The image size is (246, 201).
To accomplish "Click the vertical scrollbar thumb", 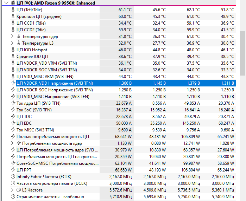I will click(x=242, y=53).
